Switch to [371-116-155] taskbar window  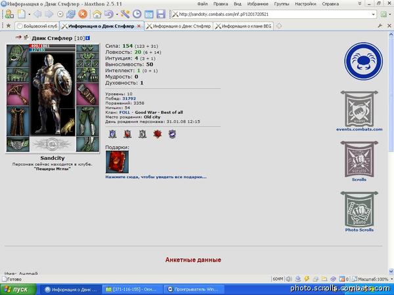tap(132, 290)
